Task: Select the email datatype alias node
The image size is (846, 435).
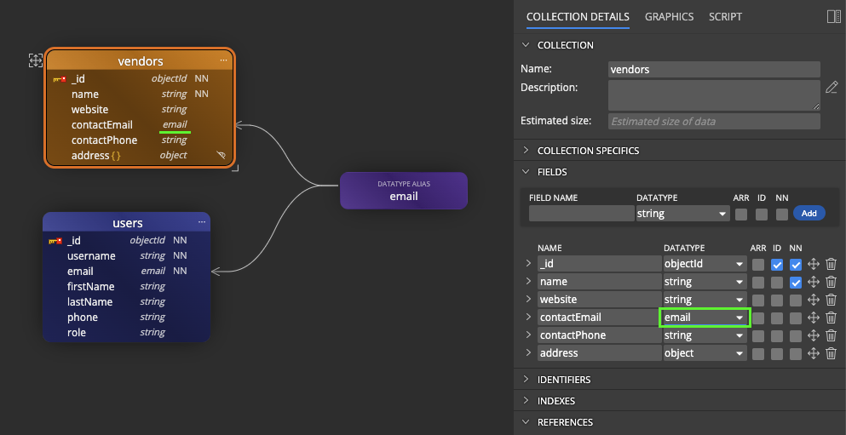Action: (404, 191)
